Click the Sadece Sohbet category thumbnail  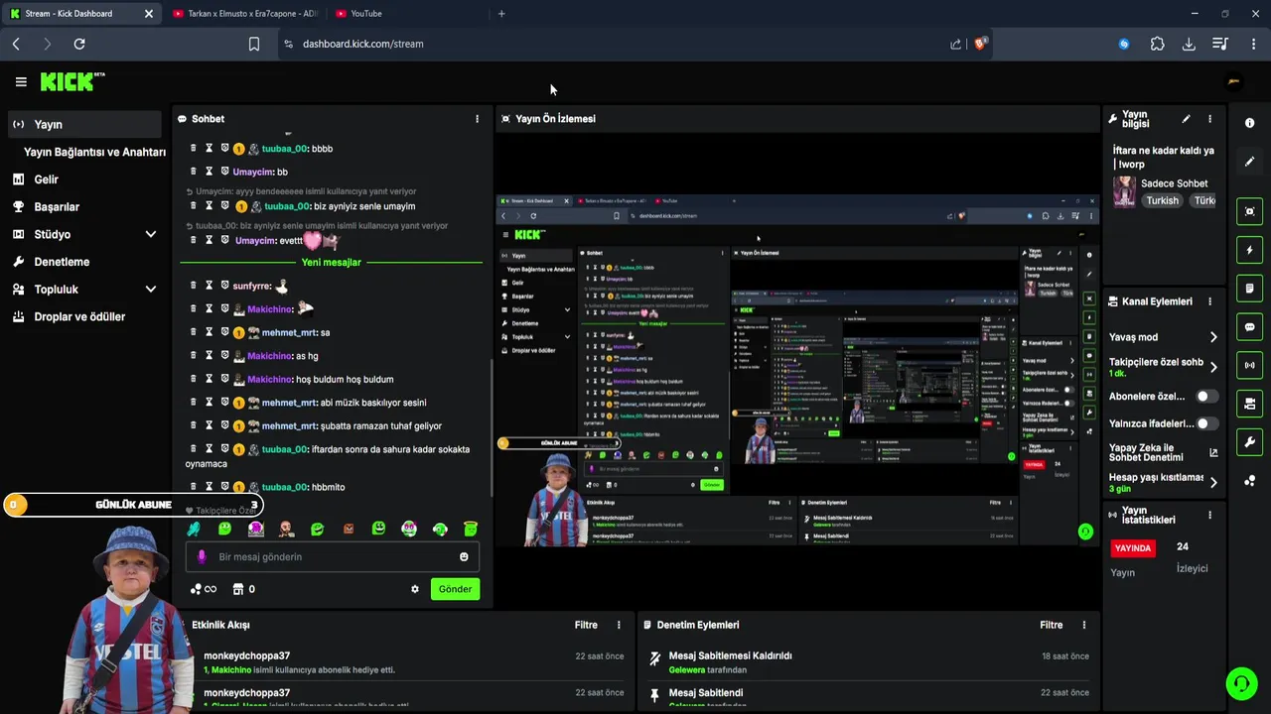1124,191
